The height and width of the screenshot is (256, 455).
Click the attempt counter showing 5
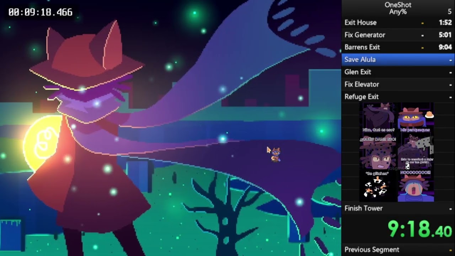click(x=449, y=12)
